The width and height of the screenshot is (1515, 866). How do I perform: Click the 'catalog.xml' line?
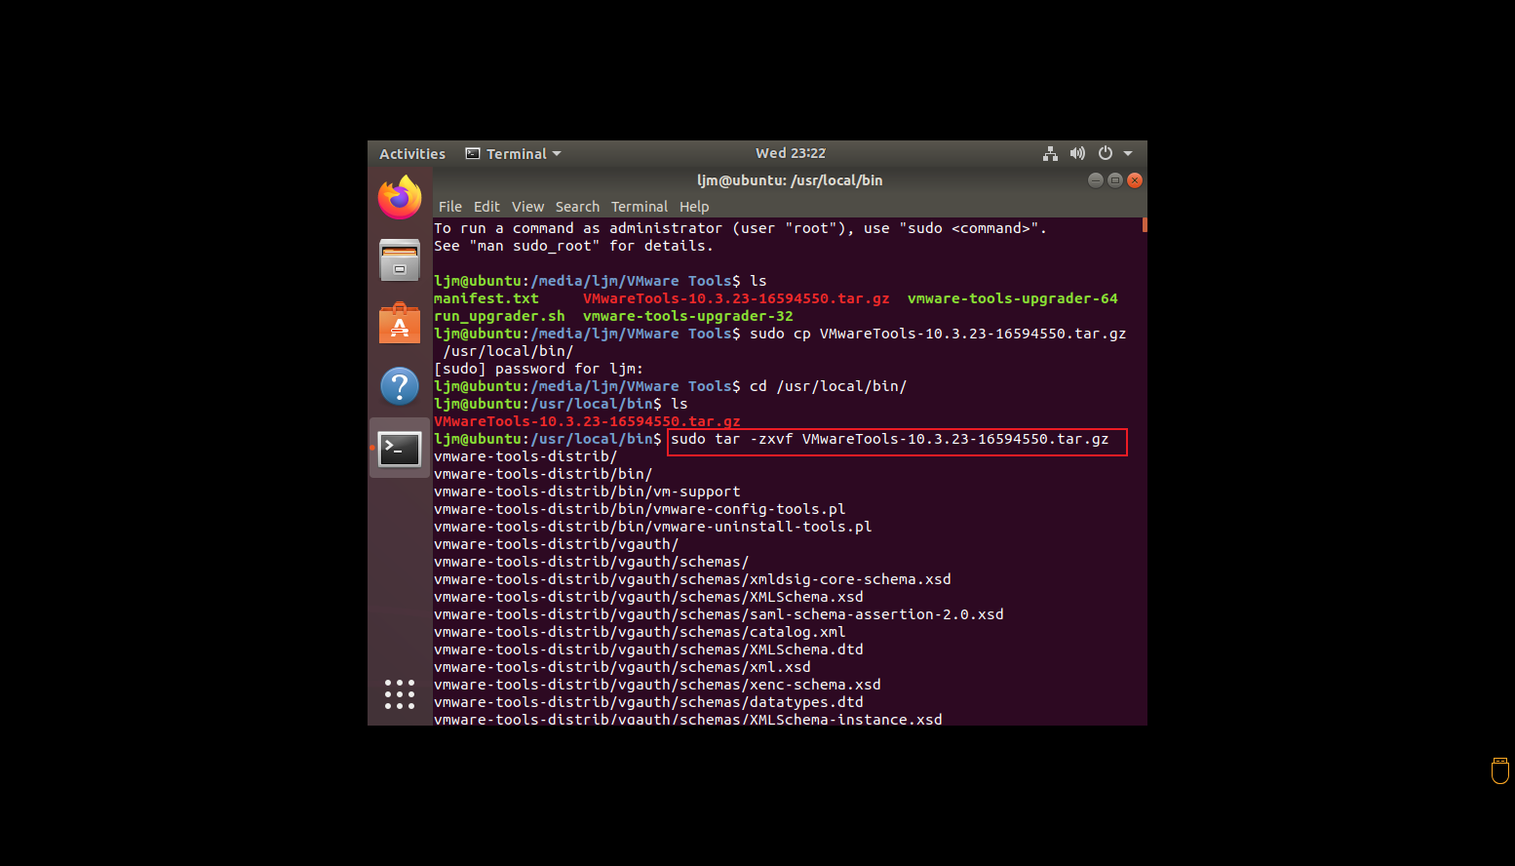[640, 632]
